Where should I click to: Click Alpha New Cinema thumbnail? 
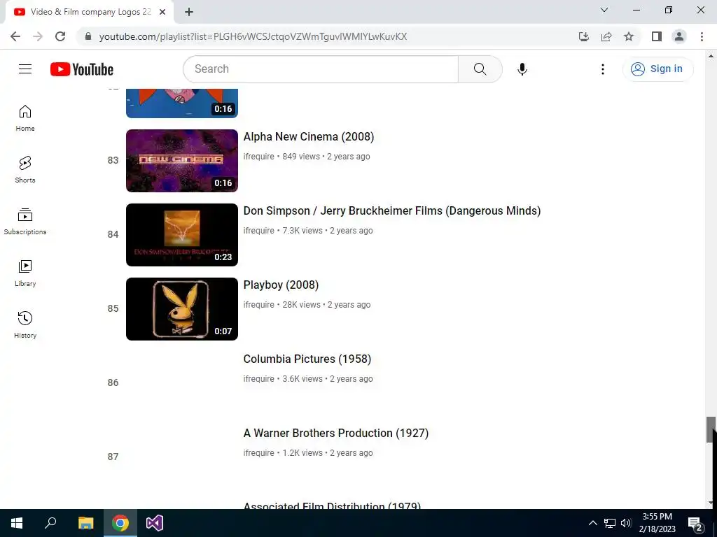click(x=182, y=161)
